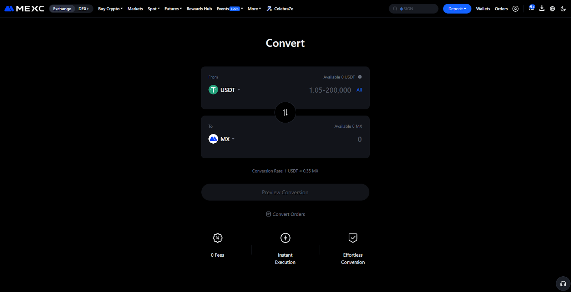Click the Convert heading
The height and width of the screenshot is (292, 571).
point(285,43)
